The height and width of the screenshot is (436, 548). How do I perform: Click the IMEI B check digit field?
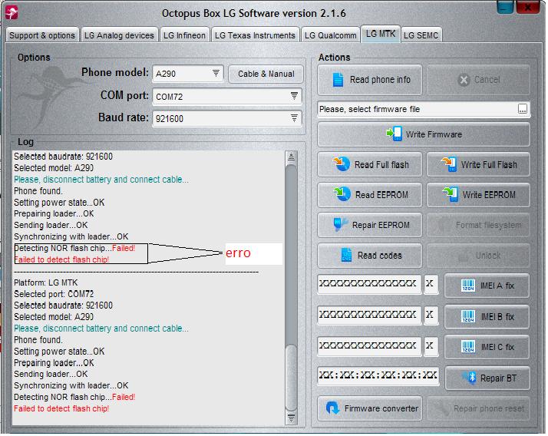pos(431,315)
